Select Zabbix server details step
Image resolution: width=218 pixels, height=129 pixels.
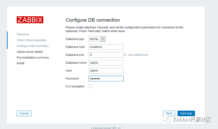(x=30, y=52)
